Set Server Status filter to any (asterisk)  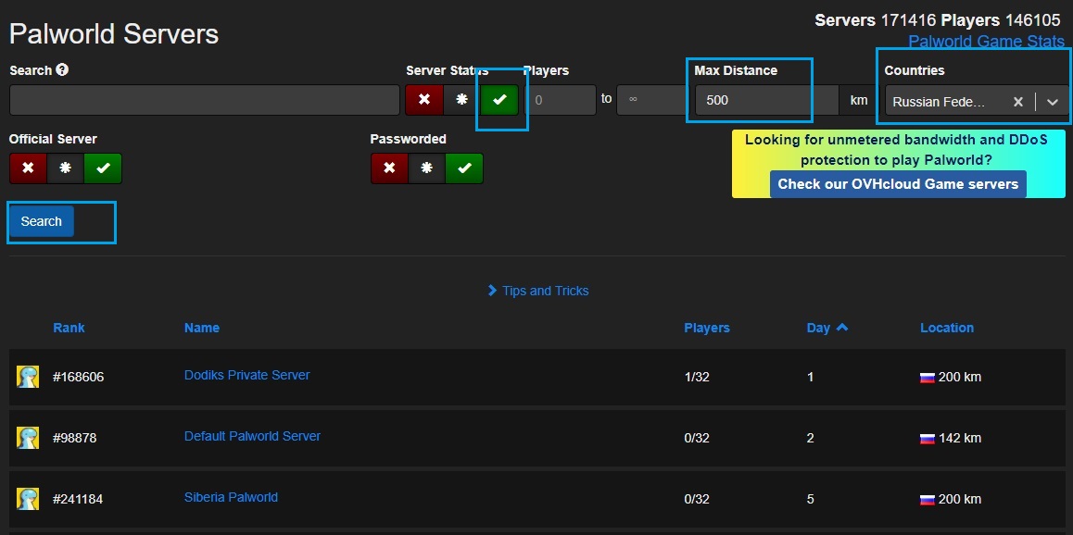[462, 100]
